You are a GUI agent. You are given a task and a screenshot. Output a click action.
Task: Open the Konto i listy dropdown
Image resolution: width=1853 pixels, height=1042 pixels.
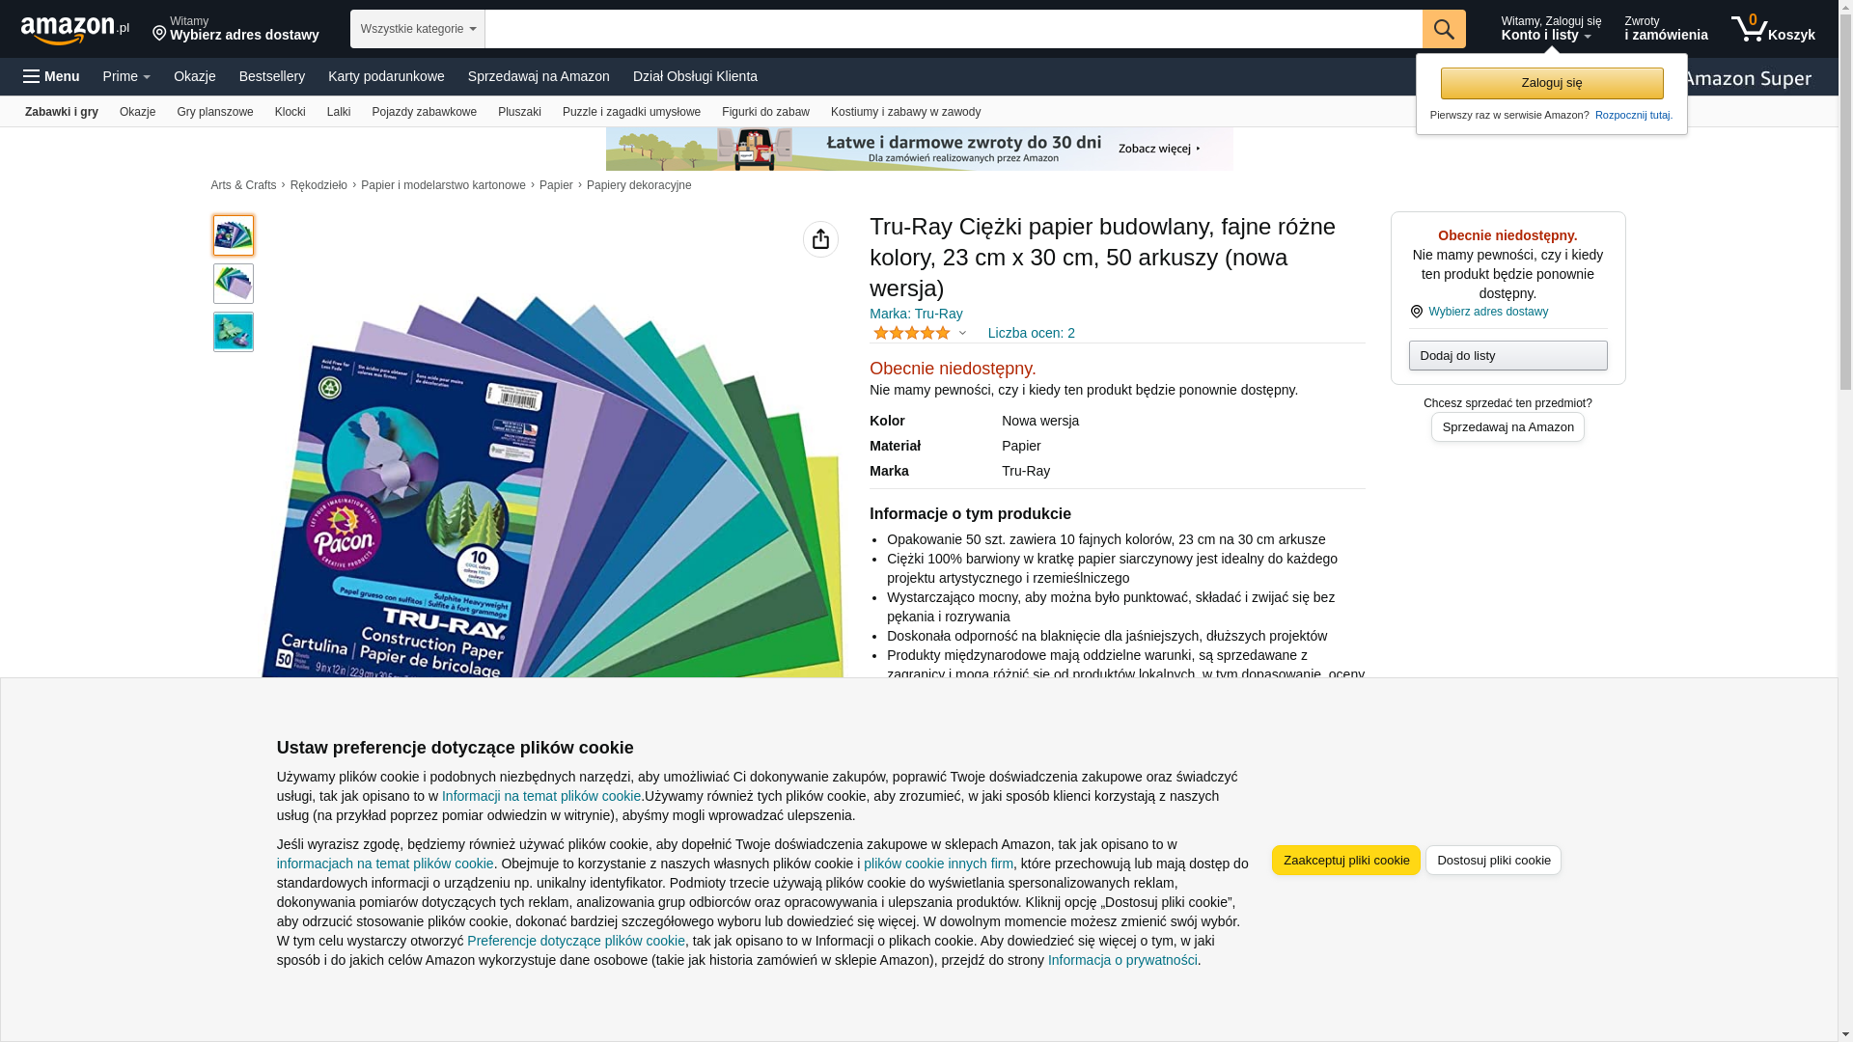1550,29
